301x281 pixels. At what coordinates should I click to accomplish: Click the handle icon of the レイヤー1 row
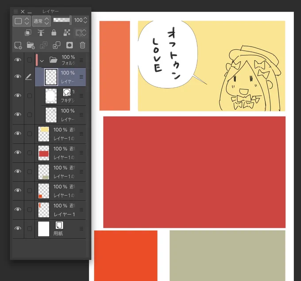click(x=81, y=210)
